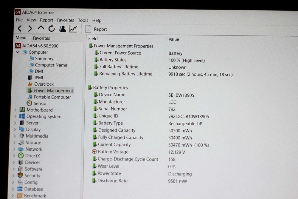The width and height of the screenshot is (298, 199).
Task: Click the Security shield icon
Action: [20, 175]
